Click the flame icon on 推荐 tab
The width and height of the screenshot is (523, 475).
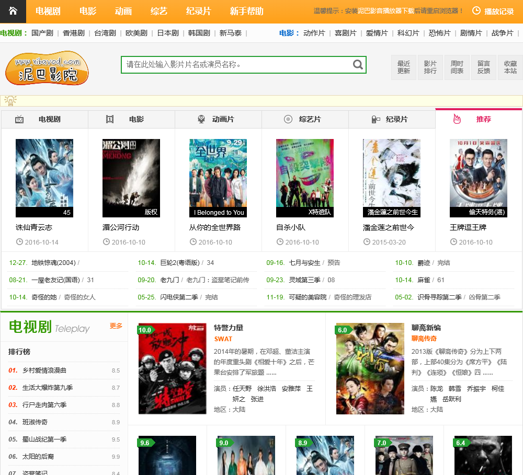click(457, 119)
